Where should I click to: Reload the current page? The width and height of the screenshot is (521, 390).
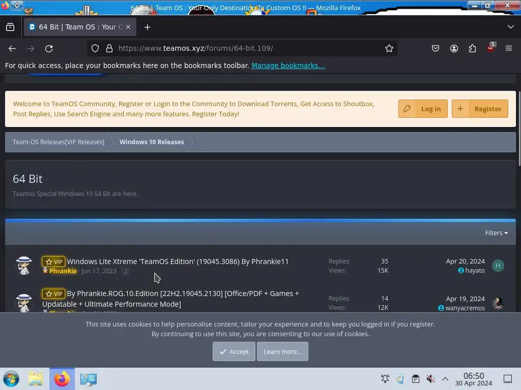[49, 48]
